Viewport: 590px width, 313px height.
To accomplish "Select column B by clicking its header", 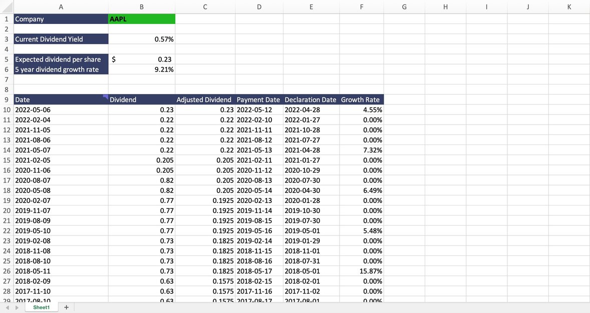I will [142, 7].
